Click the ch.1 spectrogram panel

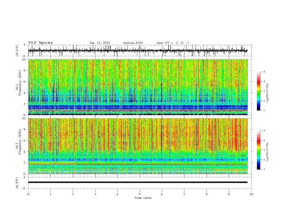click(x=138, y=87)
